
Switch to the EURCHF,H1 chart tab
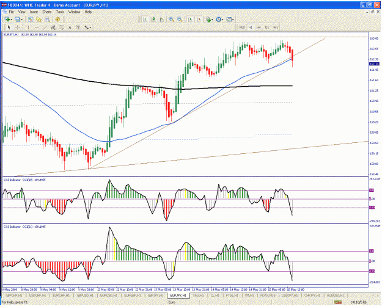[61, 295]
